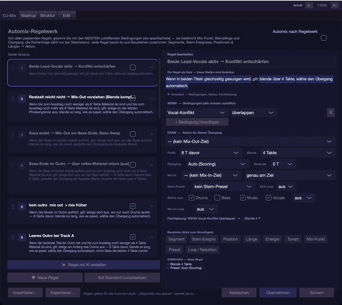
Task: Open the '(kein Mix-Out-Ziel)' dropdown
Action: pos(251,141)
